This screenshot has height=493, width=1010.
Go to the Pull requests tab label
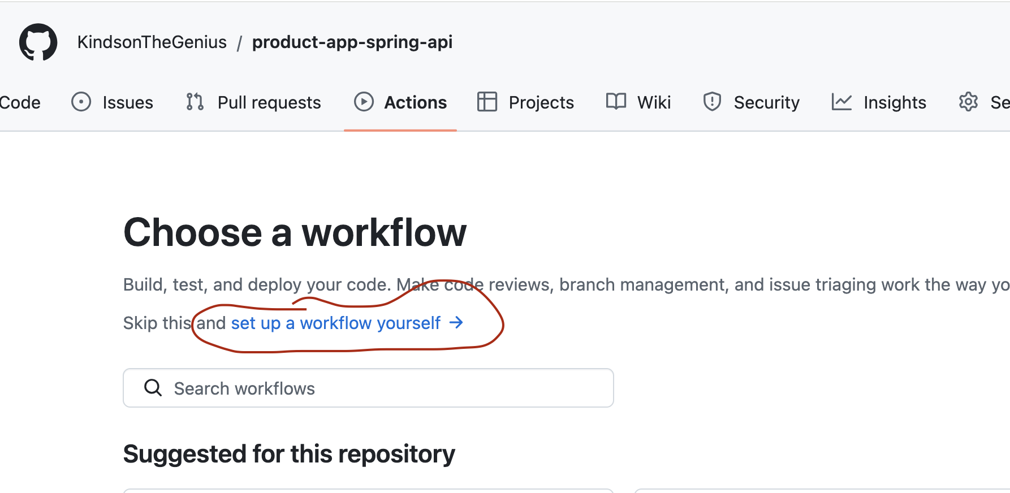click(x=269, y=102)
